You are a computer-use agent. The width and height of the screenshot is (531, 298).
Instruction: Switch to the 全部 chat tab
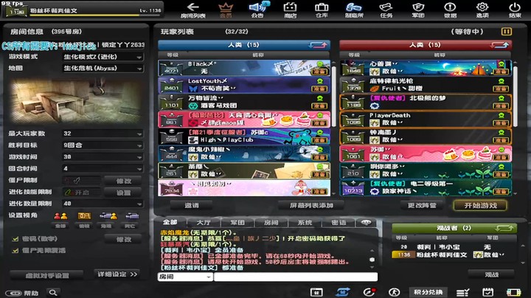point(170,223)
